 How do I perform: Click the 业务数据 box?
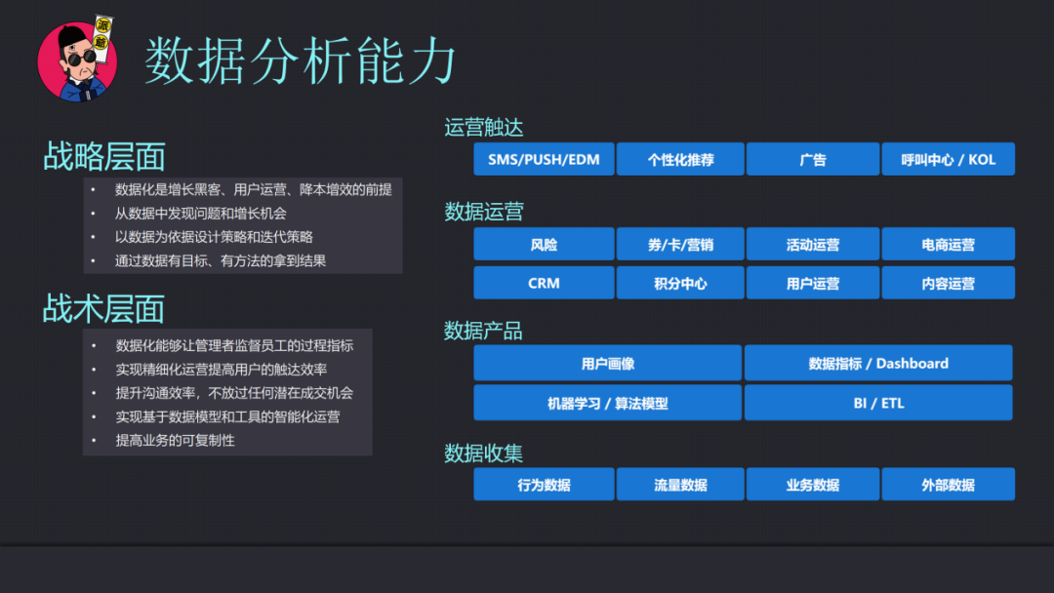click(x=813, y=484)
